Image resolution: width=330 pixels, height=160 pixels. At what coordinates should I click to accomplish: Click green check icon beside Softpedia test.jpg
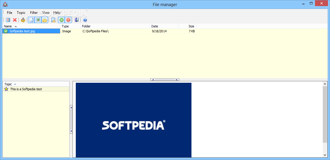6,31
